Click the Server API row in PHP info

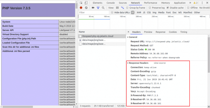point(38,30)
